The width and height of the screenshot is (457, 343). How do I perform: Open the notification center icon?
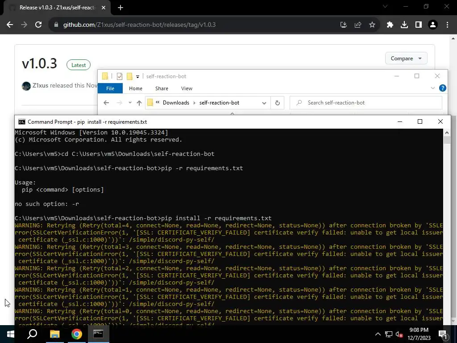tap(443, 334)
